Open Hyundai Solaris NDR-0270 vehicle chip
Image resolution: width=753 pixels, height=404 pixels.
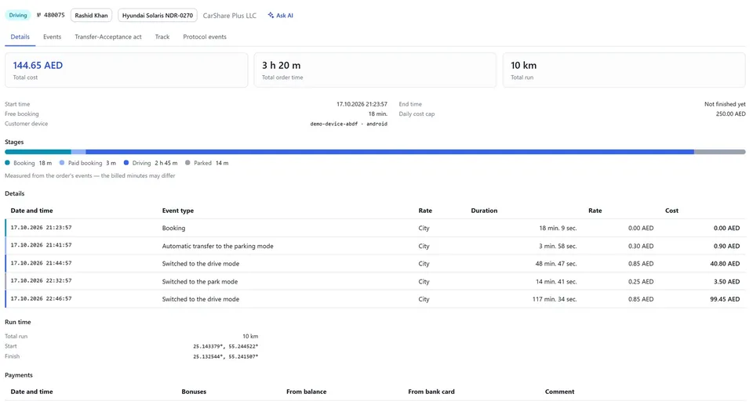point(158,16)
